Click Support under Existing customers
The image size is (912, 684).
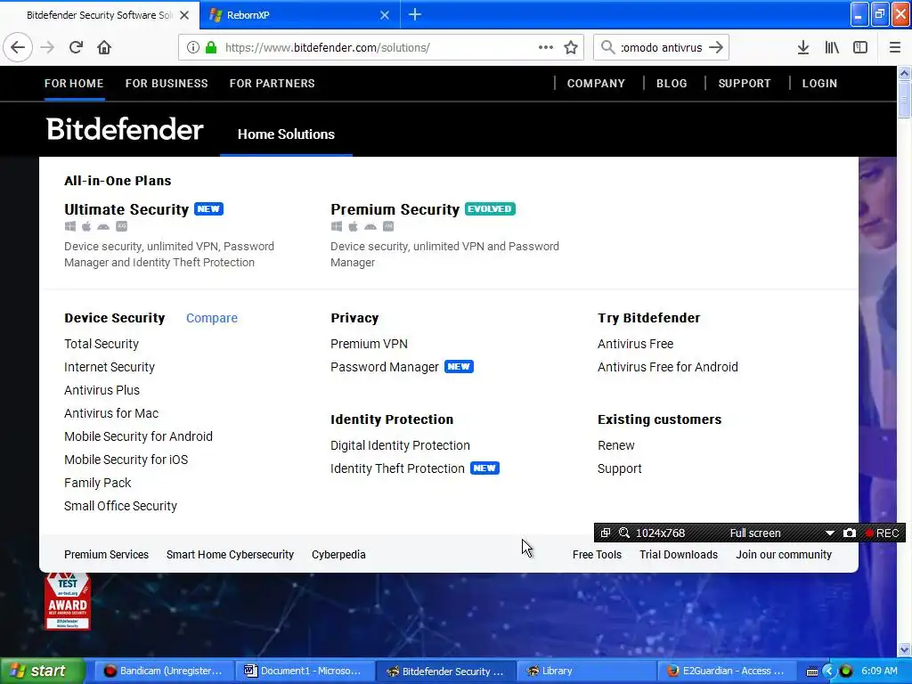click(620, 468)
